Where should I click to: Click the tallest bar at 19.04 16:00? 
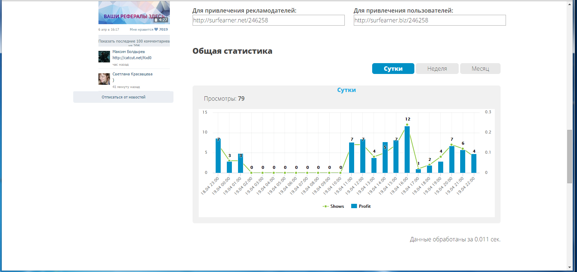click(407, 150)
